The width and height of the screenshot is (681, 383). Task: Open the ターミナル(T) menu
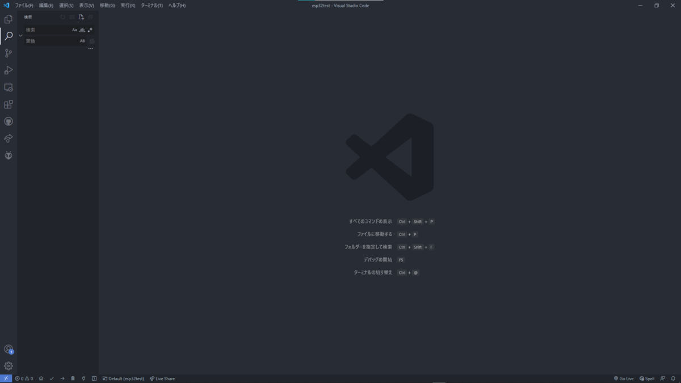152,5
